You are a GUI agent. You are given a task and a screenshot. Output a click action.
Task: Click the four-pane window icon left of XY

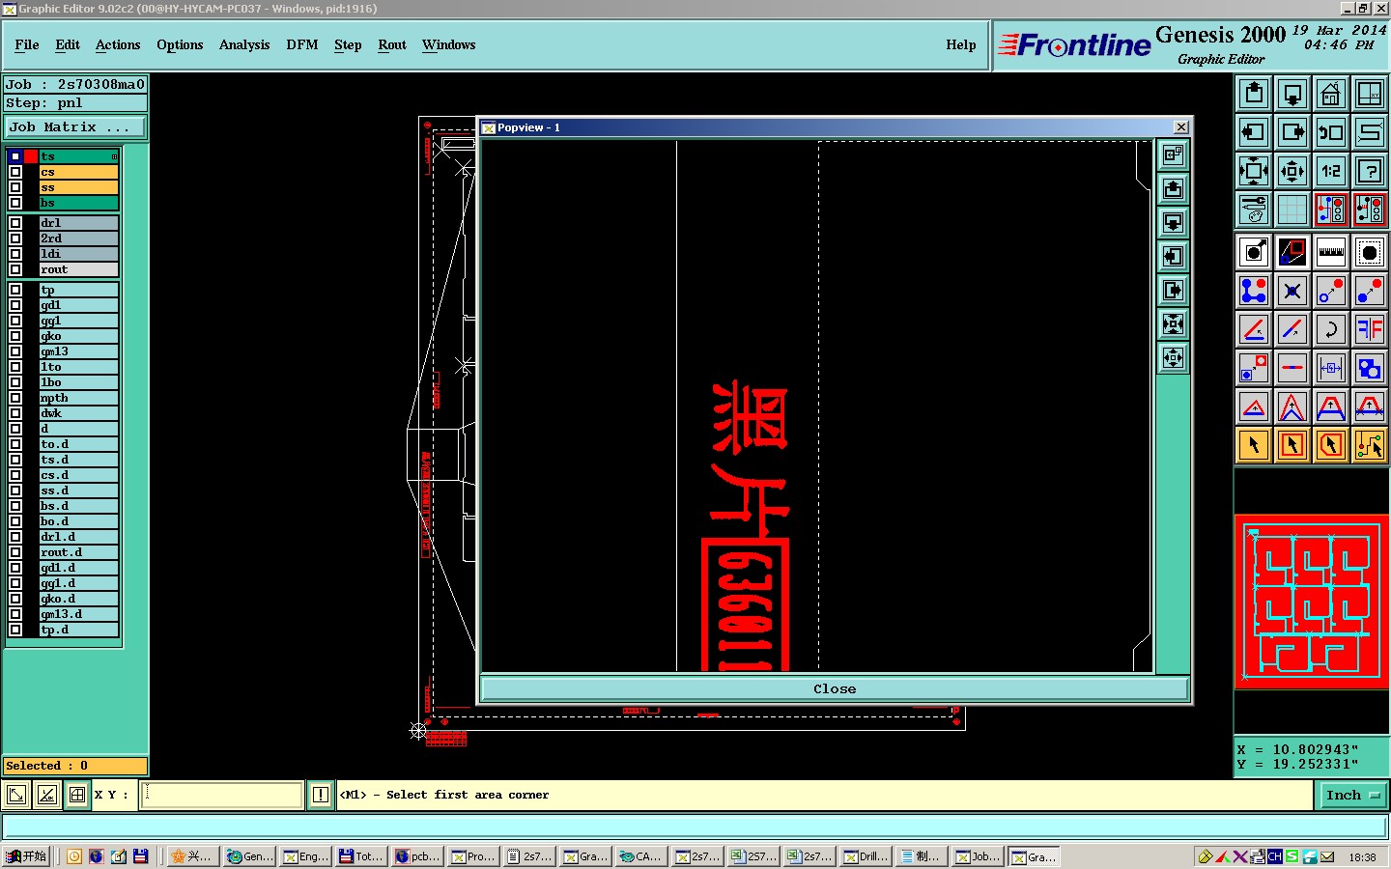(x=77, y=795)
